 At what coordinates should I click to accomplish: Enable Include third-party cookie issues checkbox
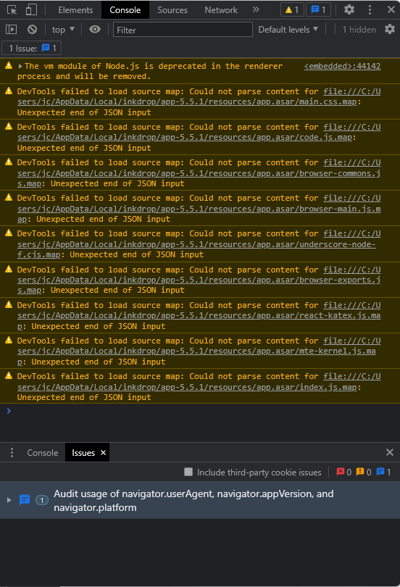click(188, 472)
